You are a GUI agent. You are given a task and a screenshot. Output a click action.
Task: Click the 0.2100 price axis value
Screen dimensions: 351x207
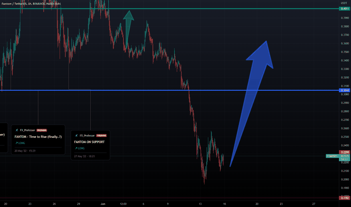click(345, 171)
